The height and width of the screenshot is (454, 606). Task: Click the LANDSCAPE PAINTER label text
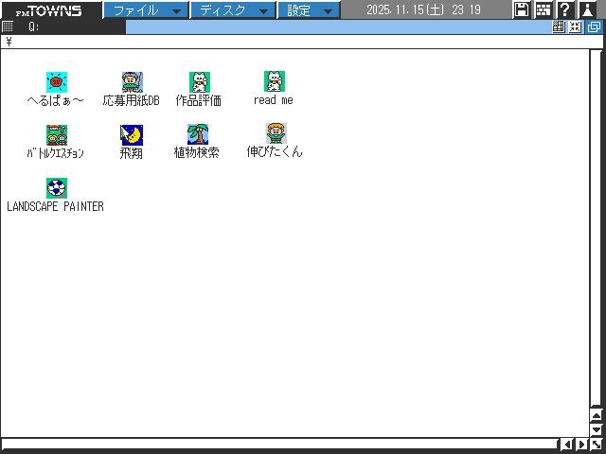point(55,206)
